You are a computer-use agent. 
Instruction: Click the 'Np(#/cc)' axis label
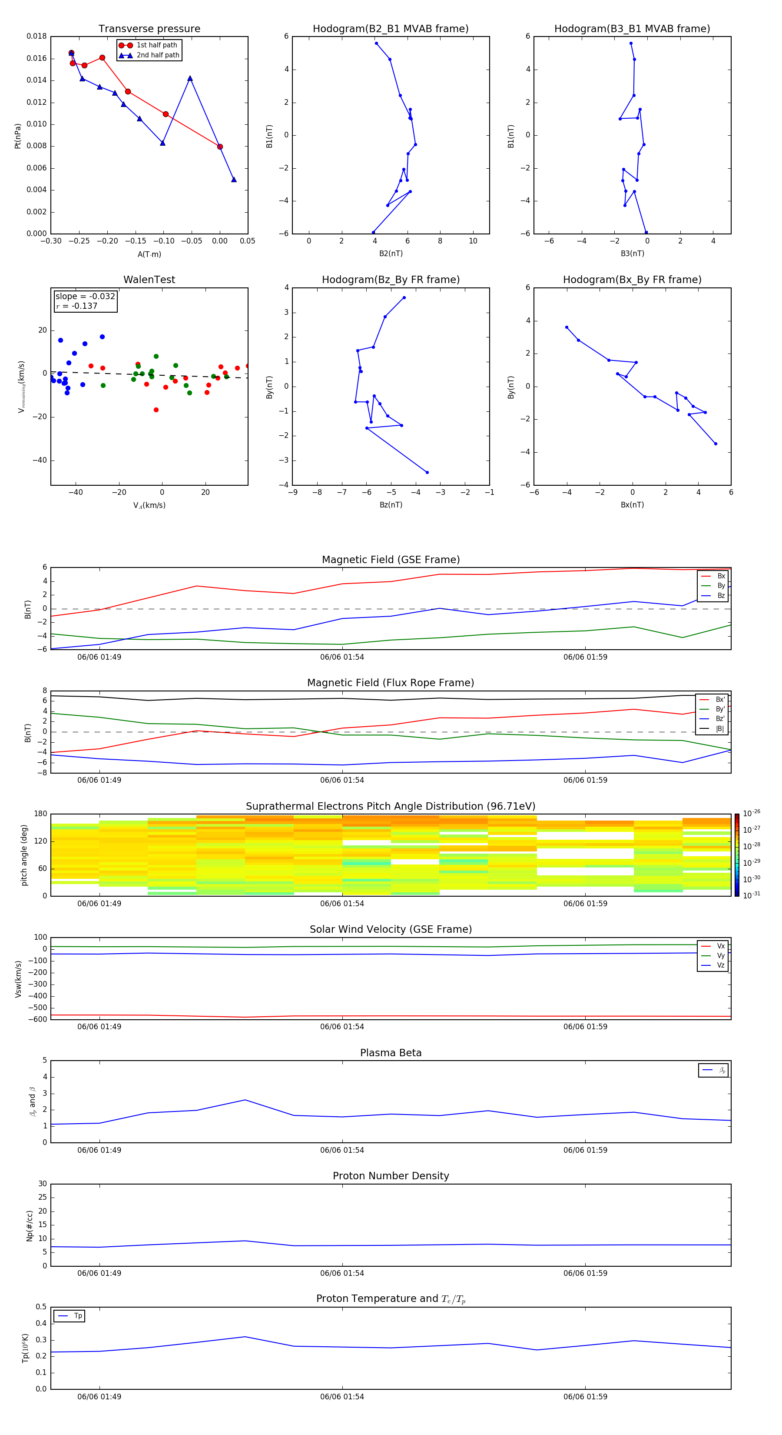point(30,1225)
